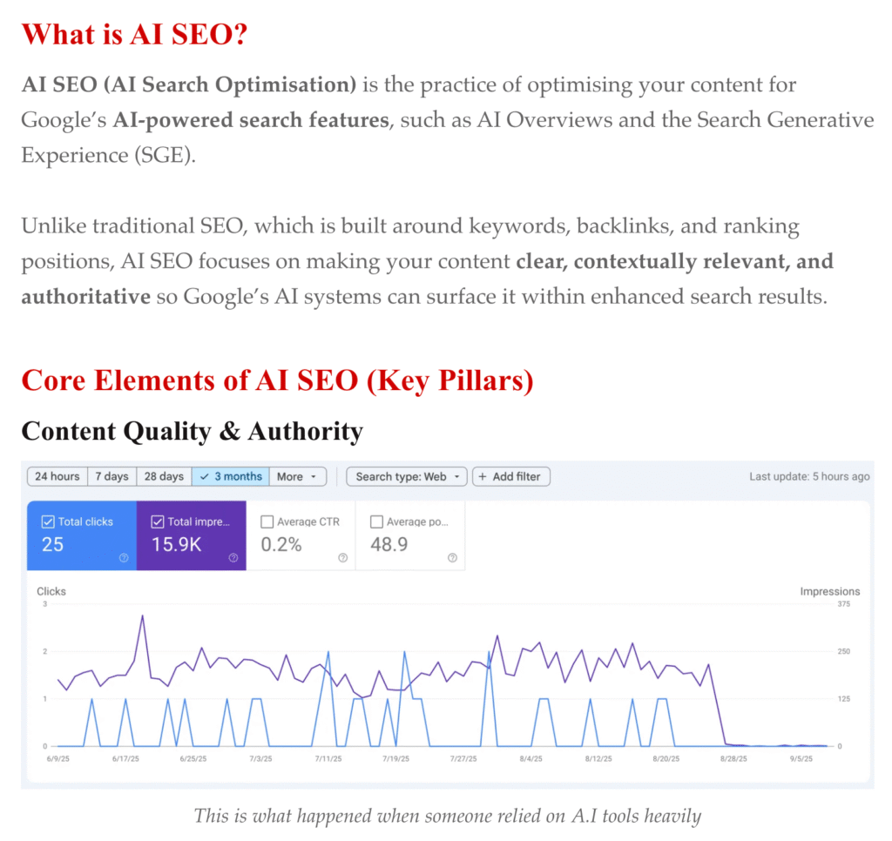Screen dimensions: 892x841
Task: Click the Add filter button
Action: point(511,477)
